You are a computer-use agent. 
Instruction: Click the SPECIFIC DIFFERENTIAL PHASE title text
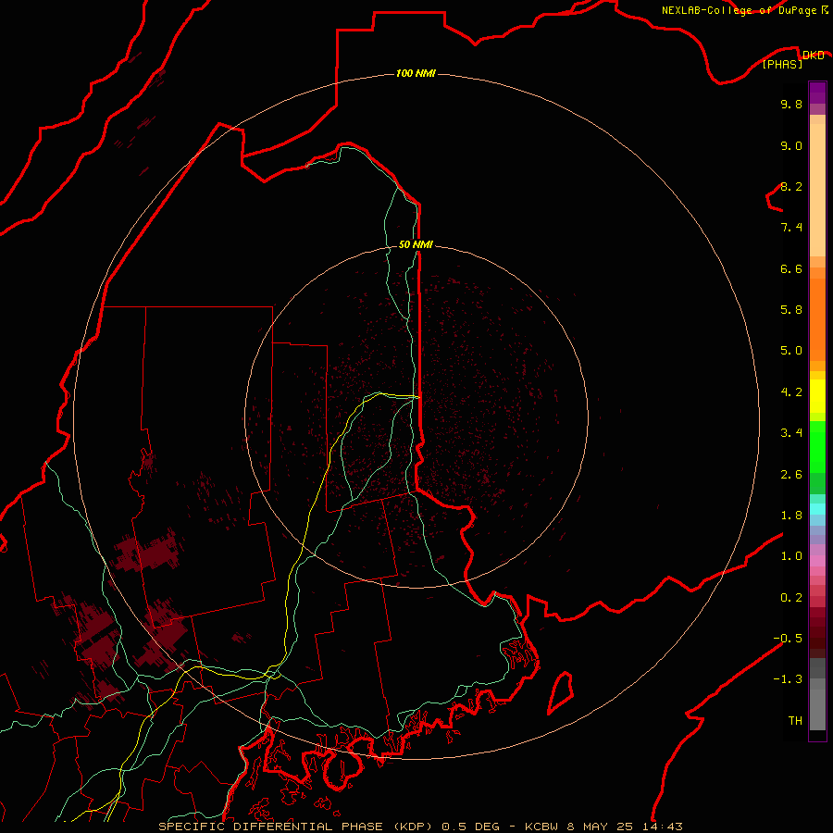[x=270, y=827]
